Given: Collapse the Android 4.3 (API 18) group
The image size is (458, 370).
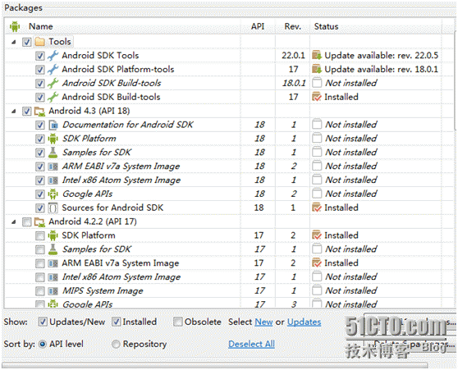Looking at the screenshot, I should click(x=13, y=112).
